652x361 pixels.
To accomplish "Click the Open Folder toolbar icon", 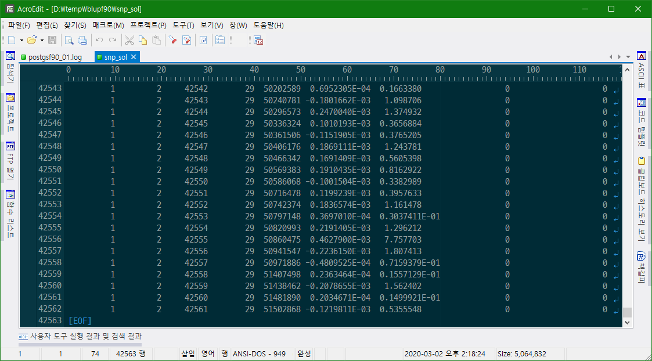I will click(x=31, y=41).
